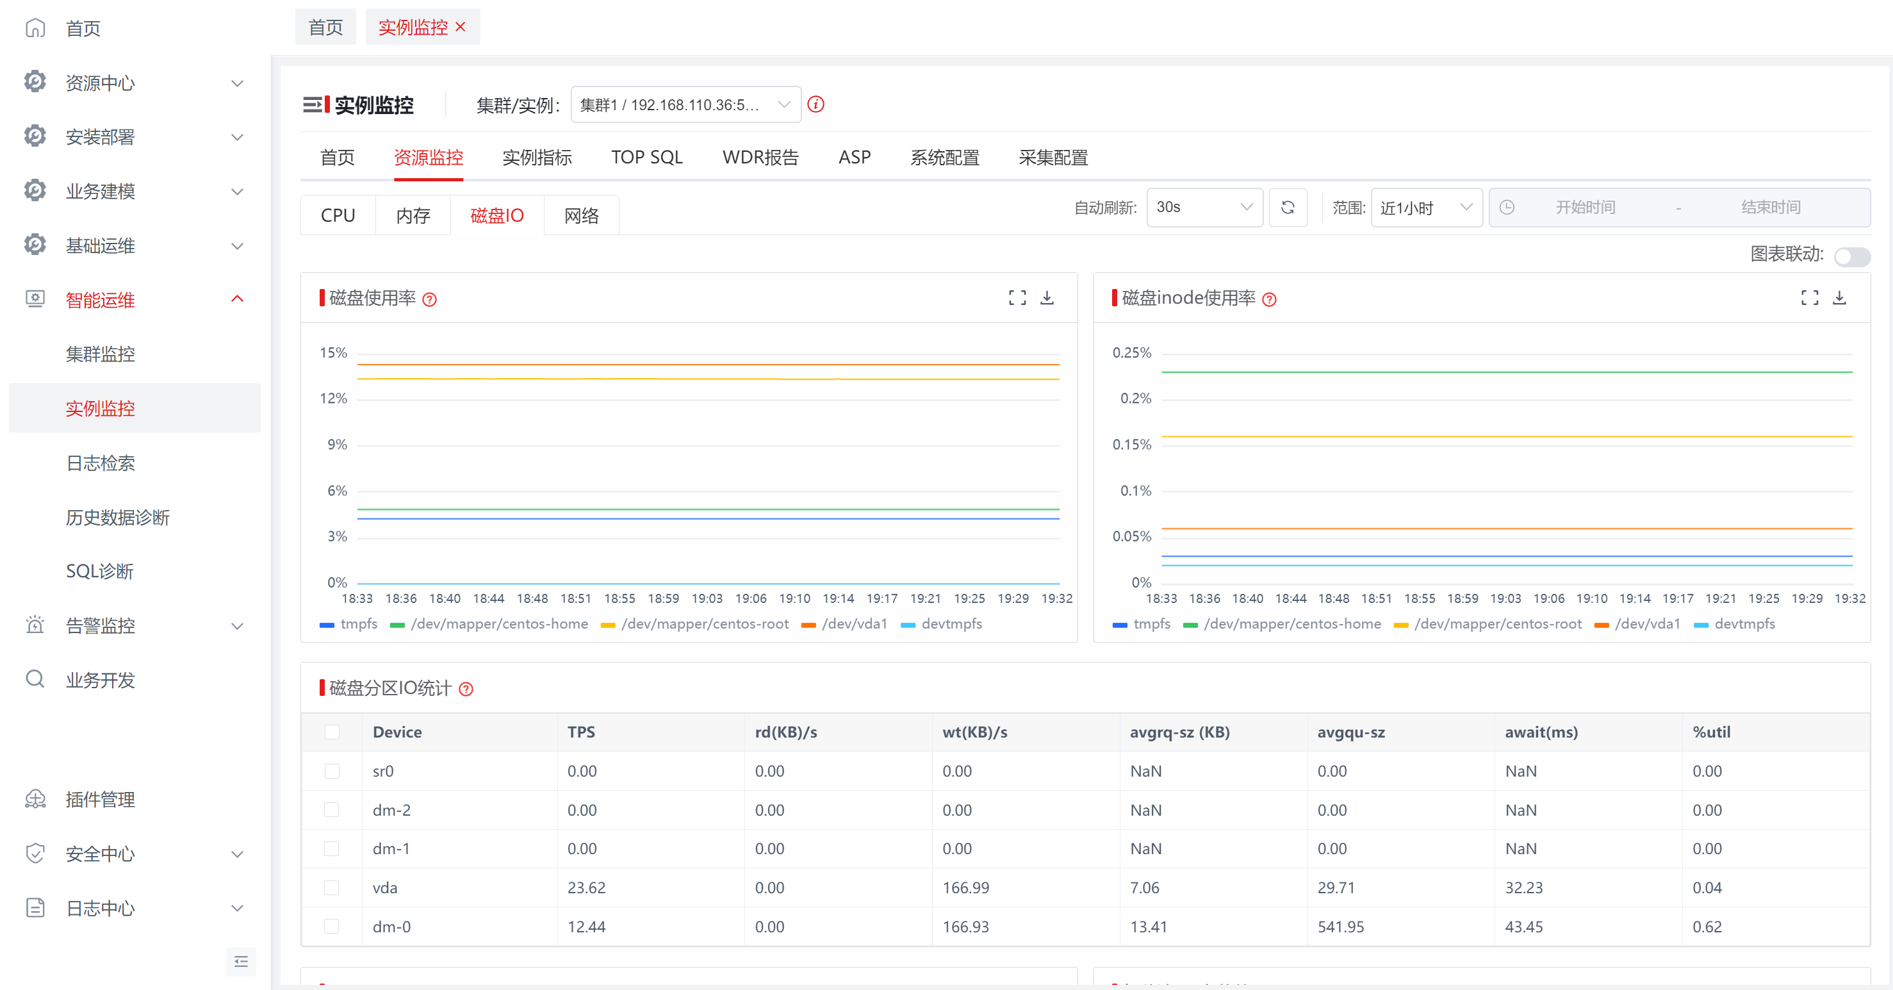The image size is (1893, 990).
Task: Expand 磁盘inode使用率 chart to fullscreen
Action: (x=1810, y=298)
